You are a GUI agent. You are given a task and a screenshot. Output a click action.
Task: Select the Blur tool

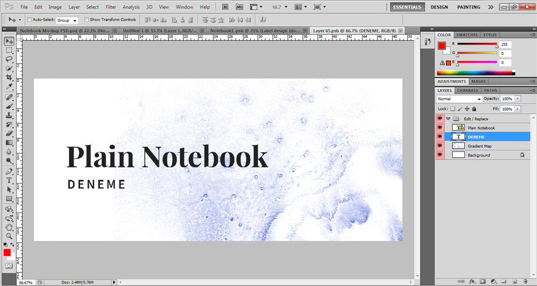point(9,152)
